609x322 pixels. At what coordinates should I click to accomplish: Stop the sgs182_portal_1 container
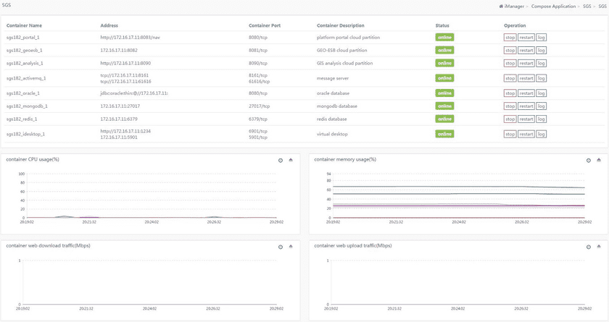click(510, 37)
